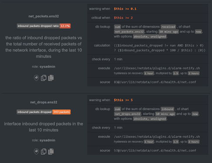Select source path 57@/usr/lib/netdata/conf.d/health.d/net.conf

[x=155, y=150]
